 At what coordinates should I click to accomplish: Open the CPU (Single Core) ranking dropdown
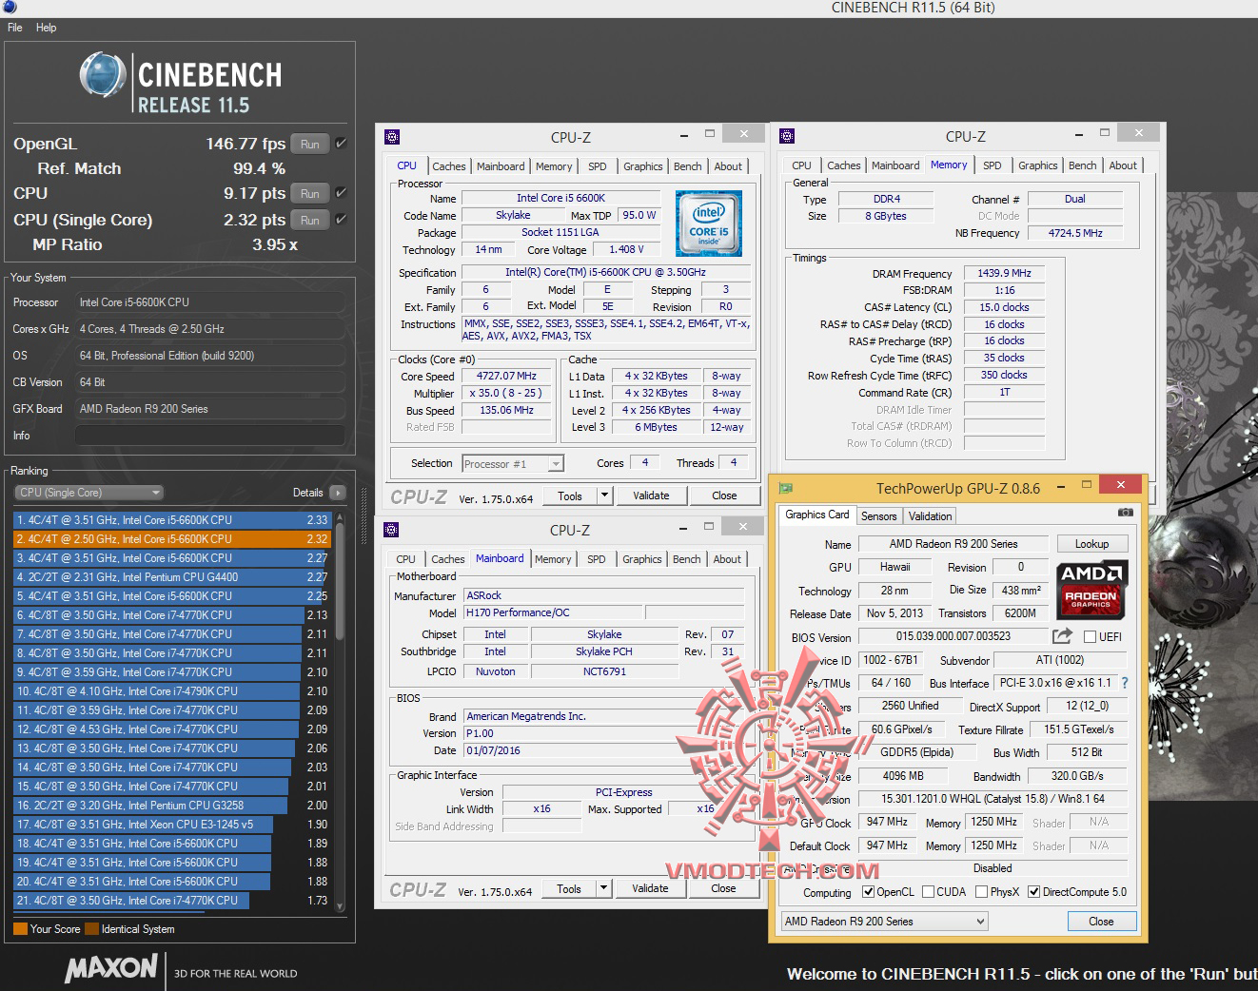(x=88, y=493)
